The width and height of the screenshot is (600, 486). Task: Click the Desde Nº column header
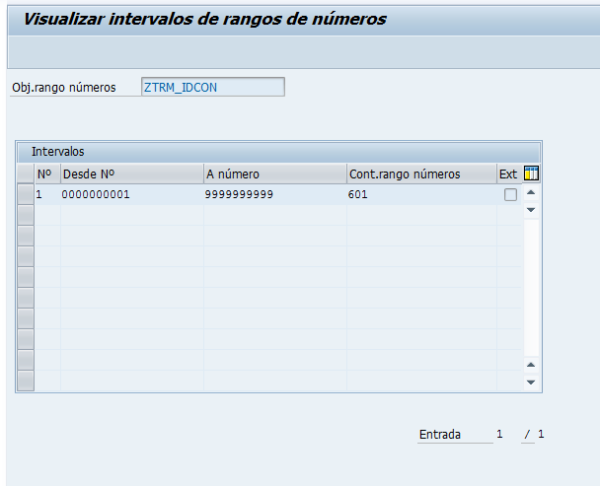[x=131, y=174]
